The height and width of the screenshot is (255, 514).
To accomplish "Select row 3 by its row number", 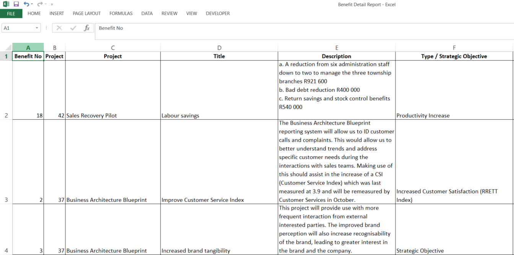I will coord(6,200).
